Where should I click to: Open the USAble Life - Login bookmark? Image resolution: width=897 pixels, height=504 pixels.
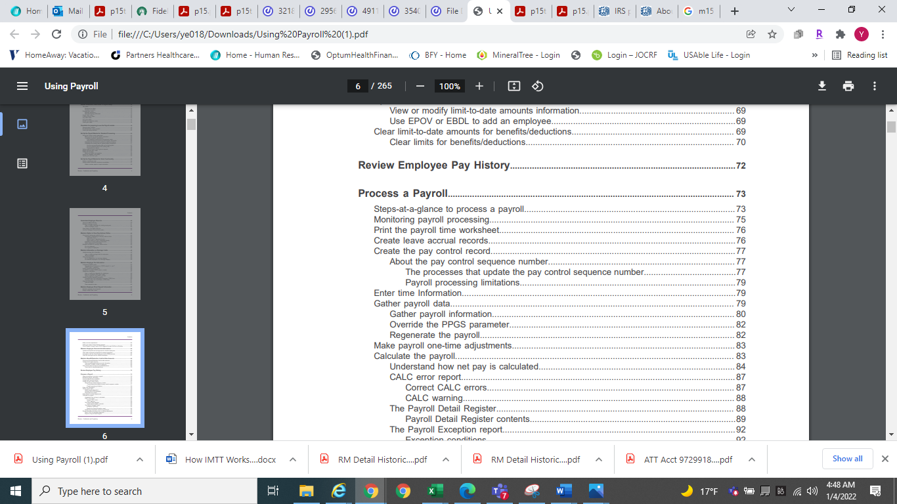[709, 55]
